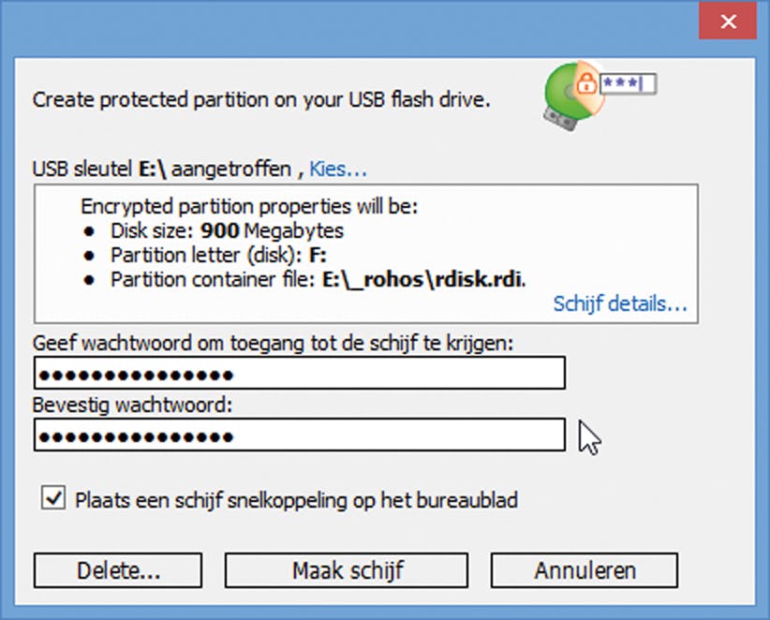Focus the first password input field
Viewport: 770px width, 620px height.
click(300, 375)
